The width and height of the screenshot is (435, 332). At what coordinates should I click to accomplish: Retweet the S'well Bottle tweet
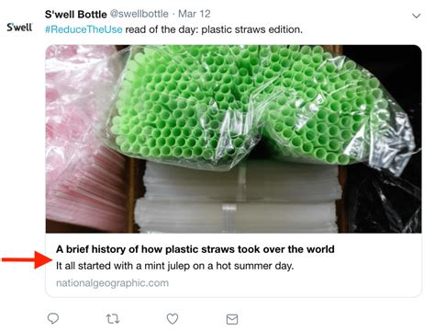(113, 319)
